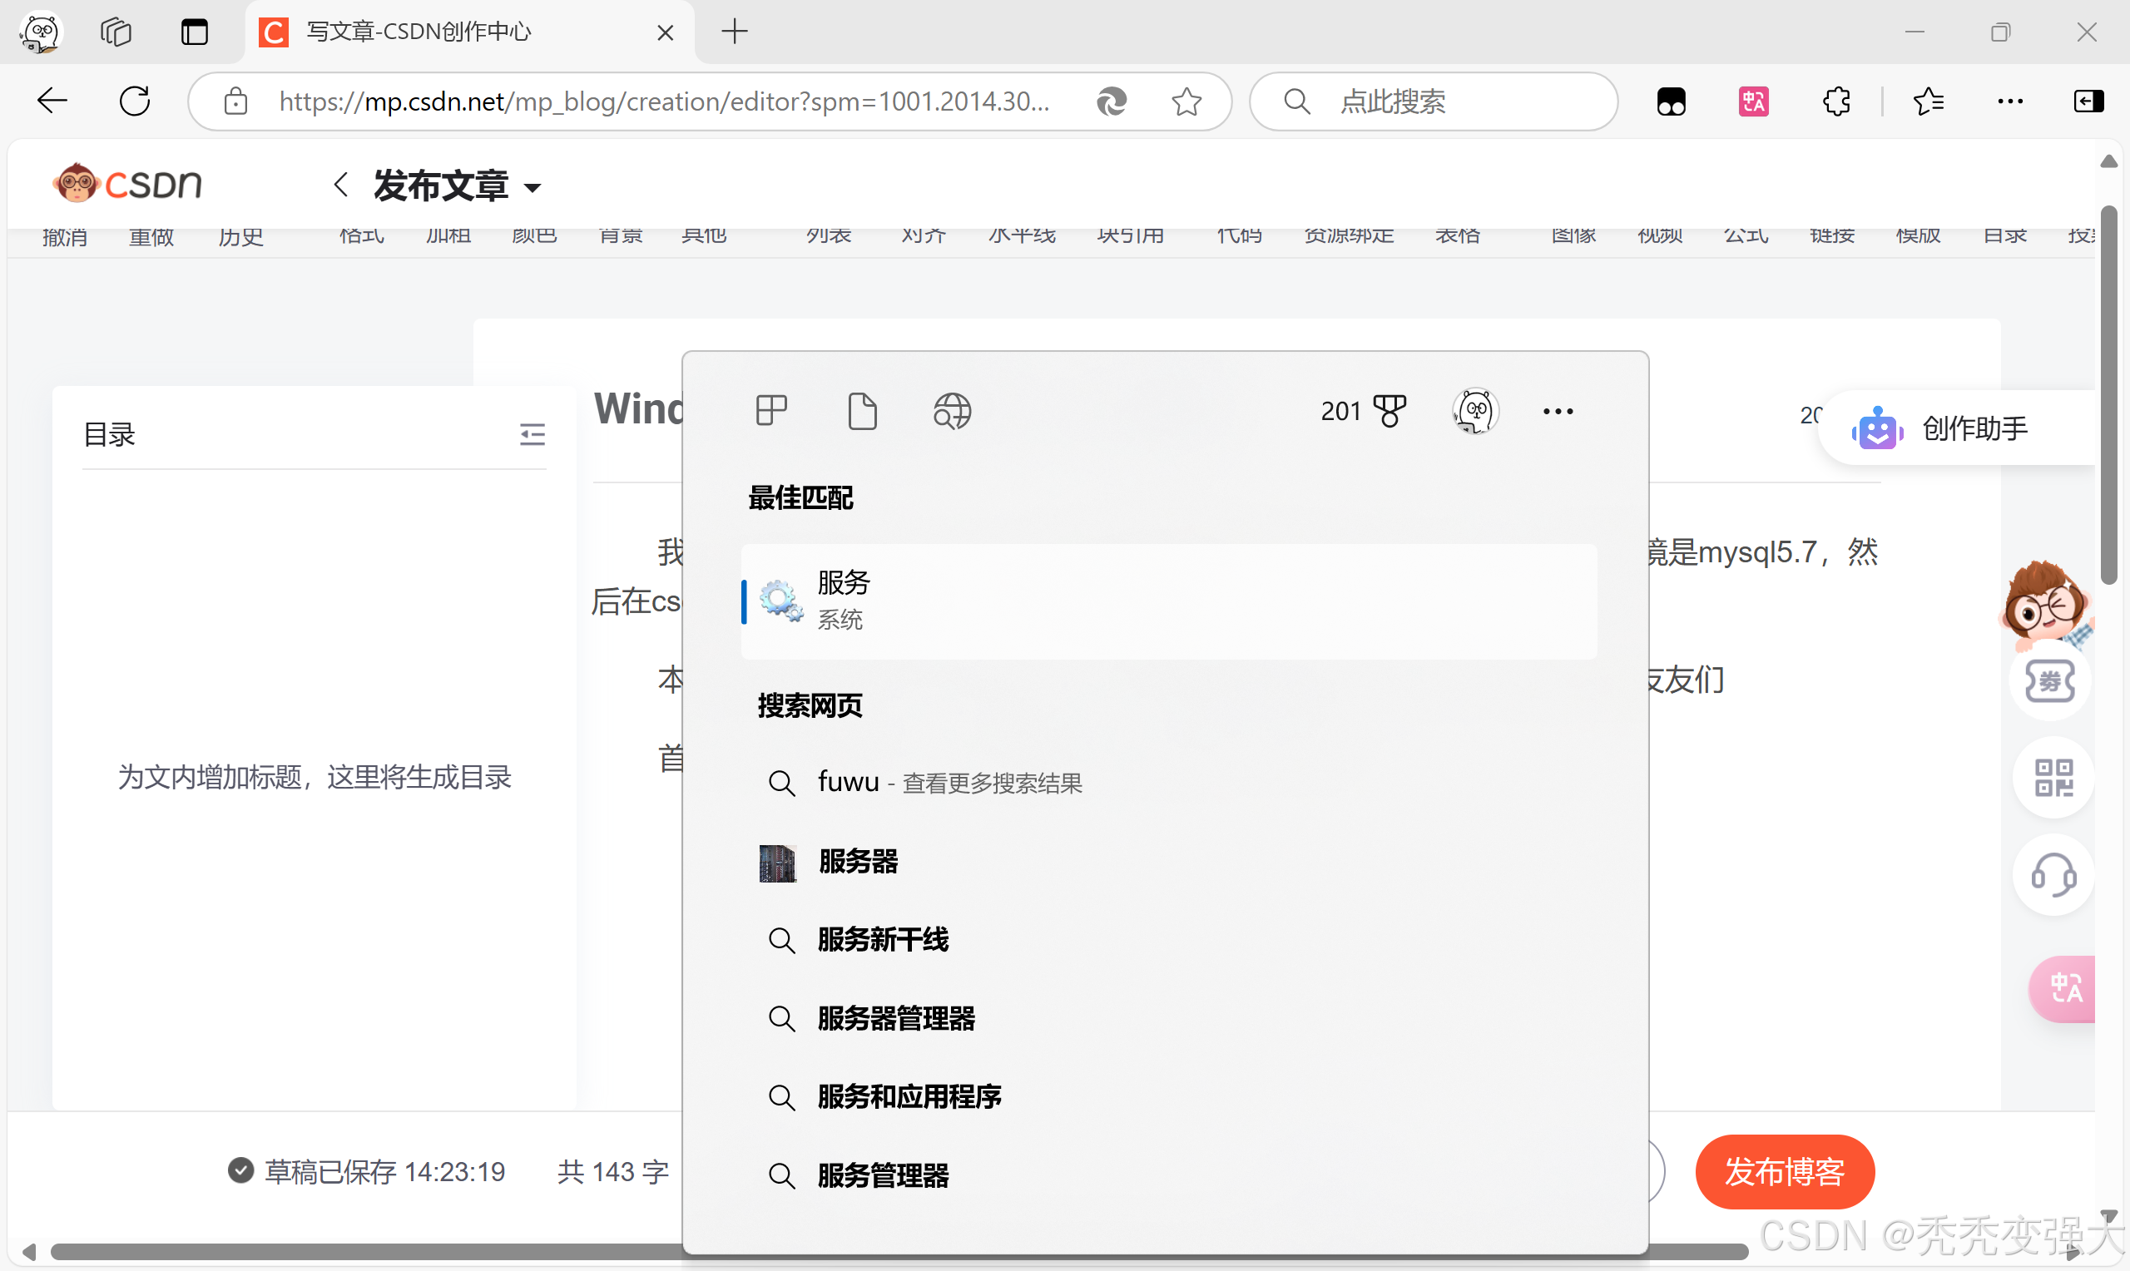Show QR code from right sidebar icon
The width and height of the screenshot is (2130, 1271).
coord(2053,778)
